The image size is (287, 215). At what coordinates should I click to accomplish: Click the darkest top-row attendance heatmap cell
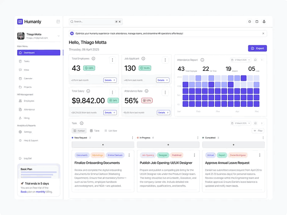tap(243, 78)
